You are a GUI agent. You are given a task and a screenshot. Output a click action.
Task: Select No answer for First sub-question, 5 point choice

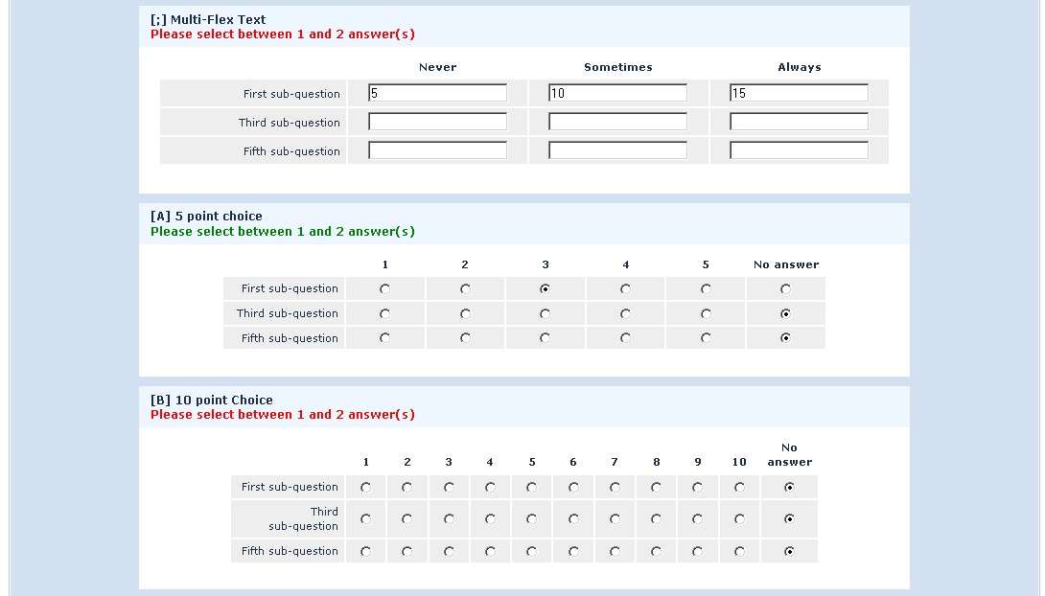pos(785,288)
